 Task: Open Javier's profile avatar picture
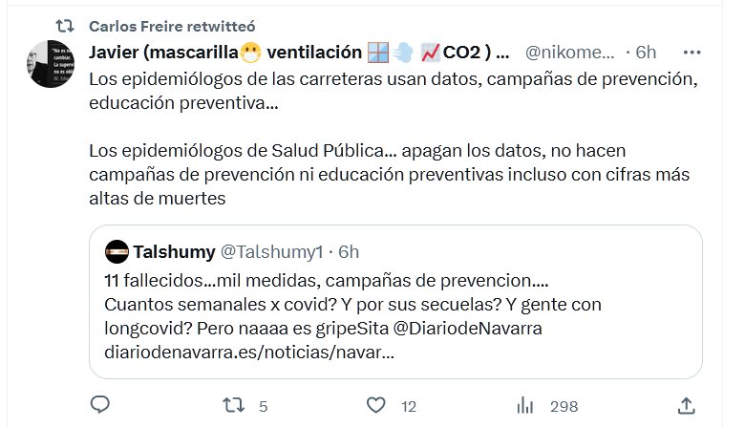pyautogui.click(x=52, y=64)
